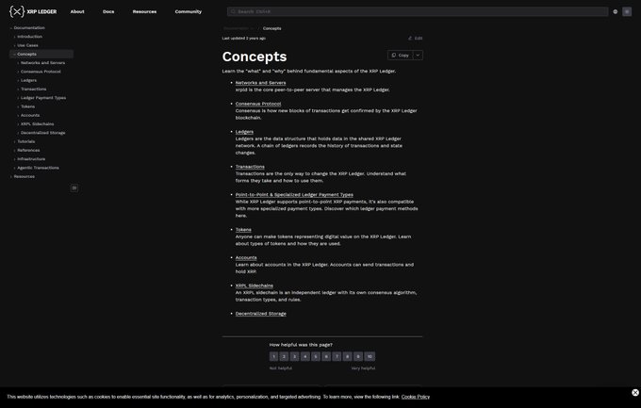Rate the page helpfulness as 2
641x408 pixels.
point(284,356)
